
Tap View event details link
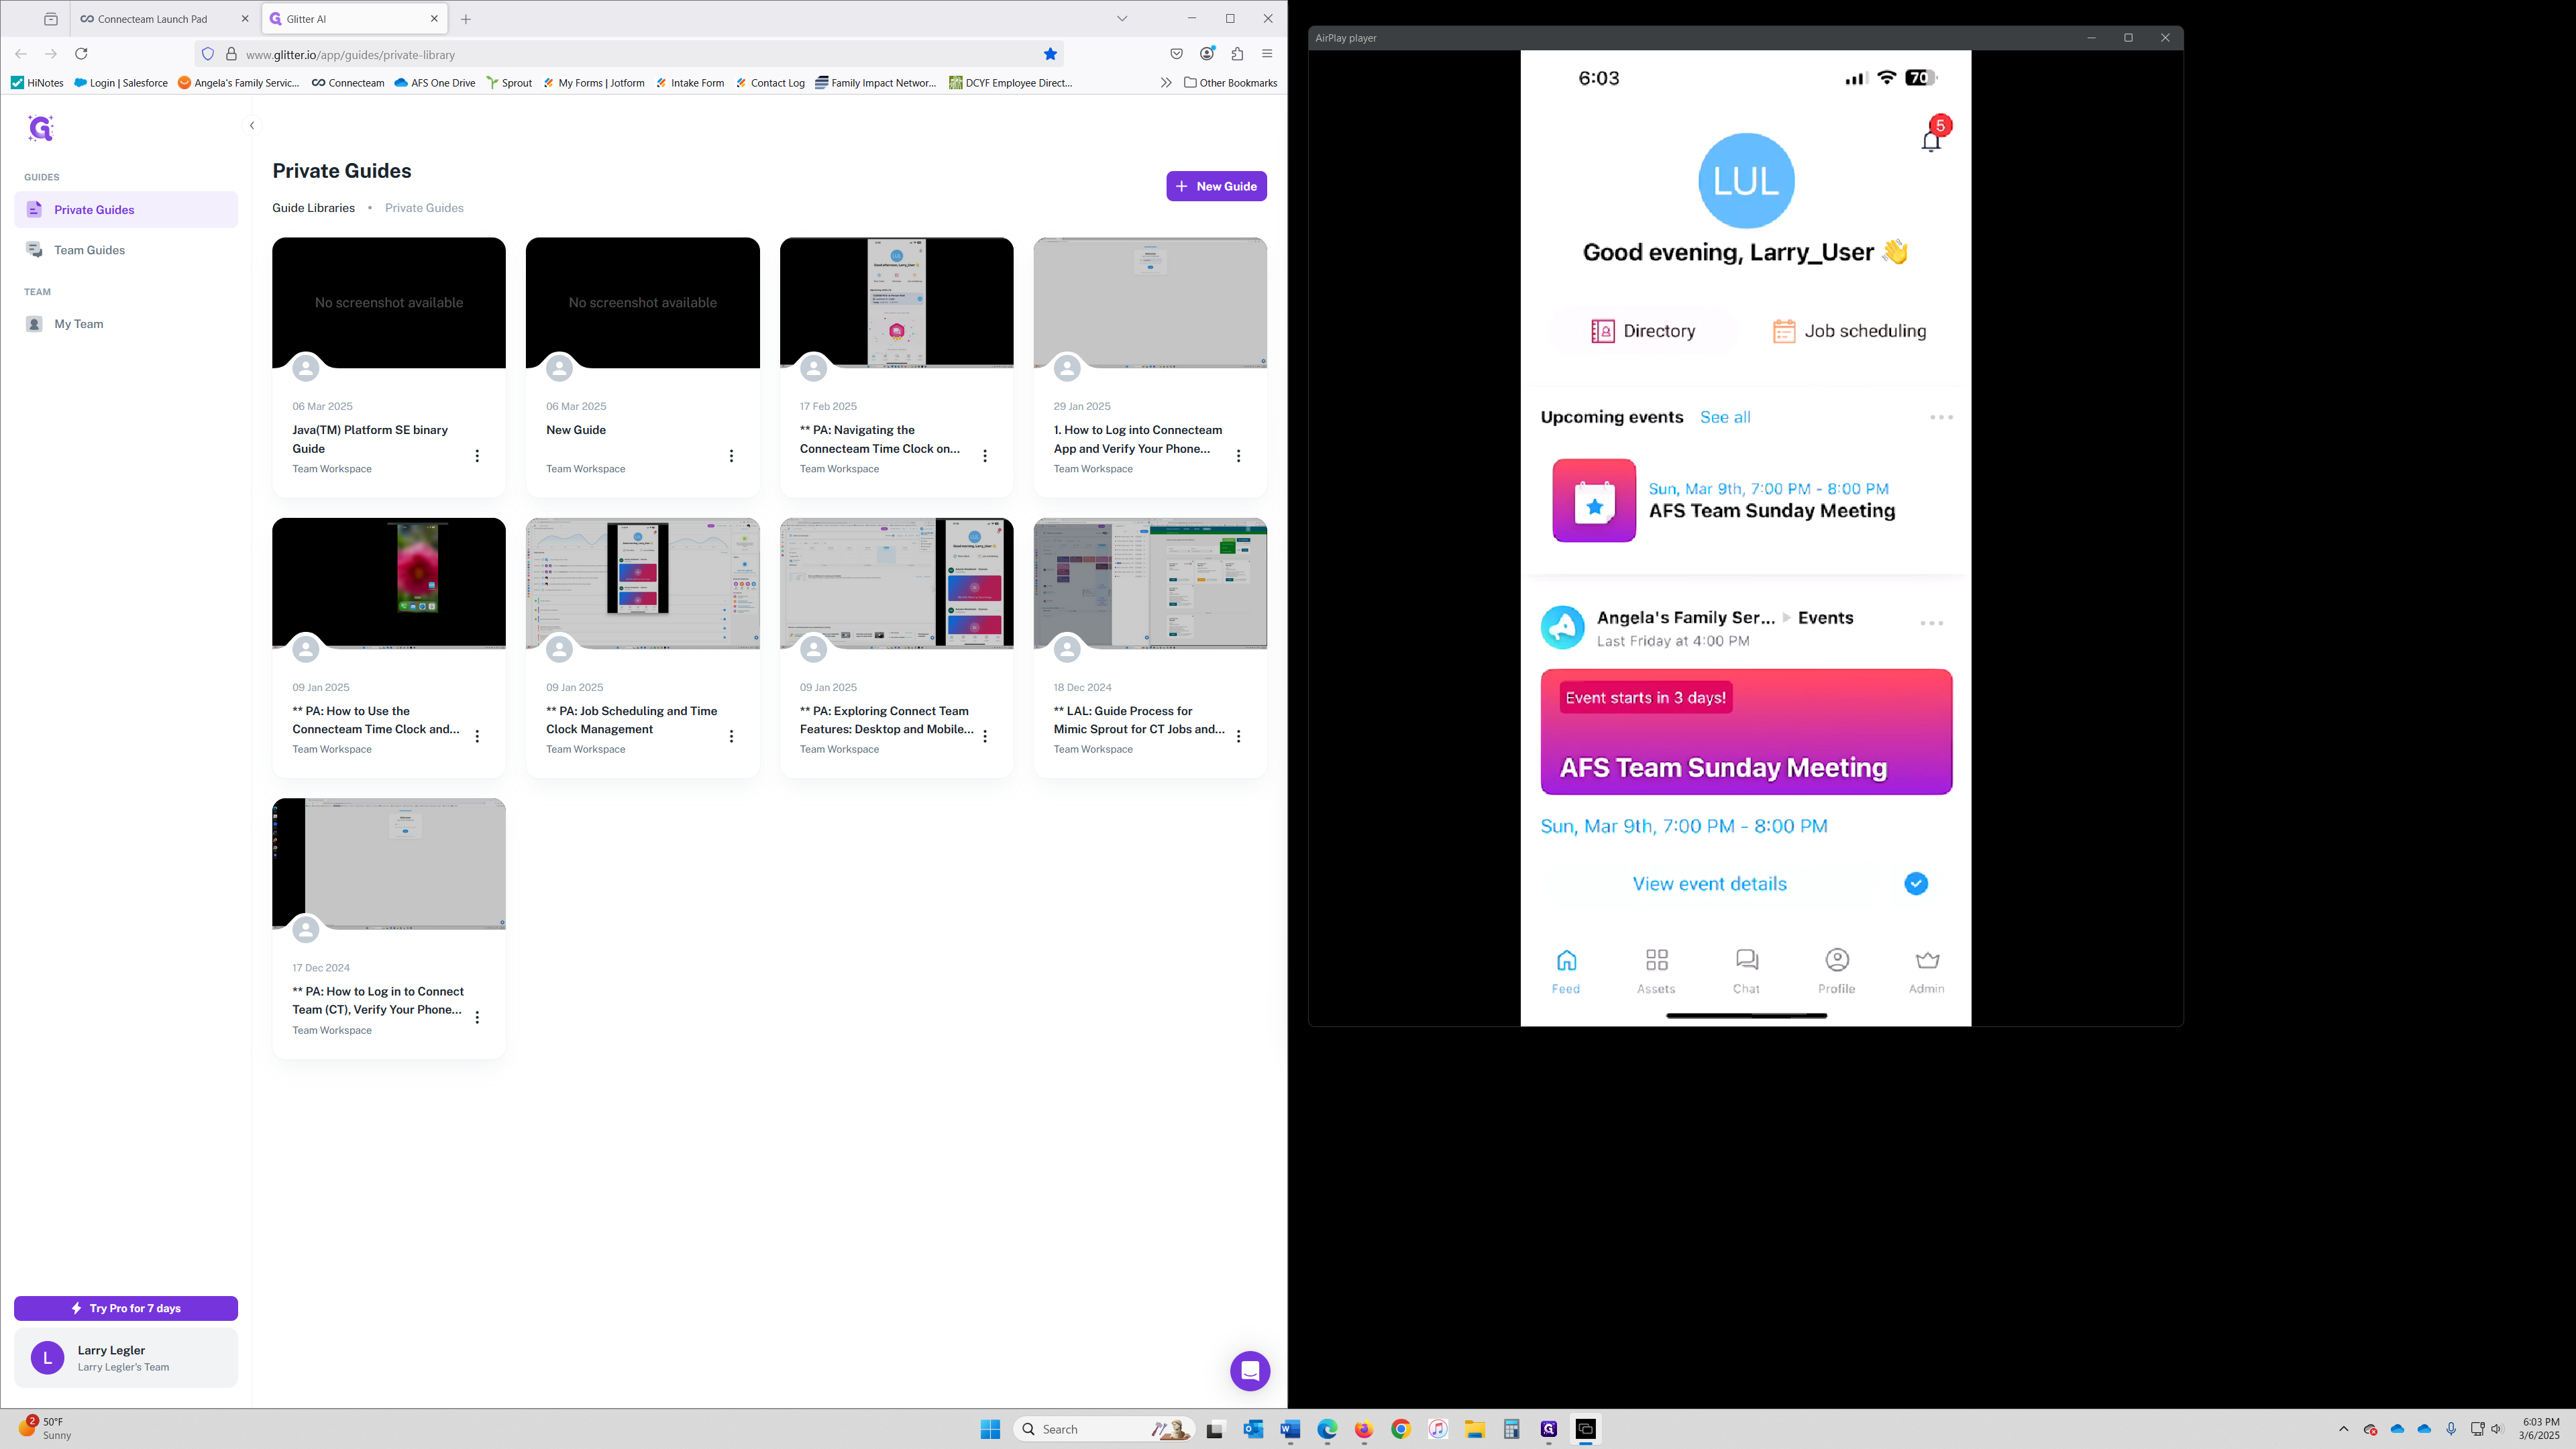point(1709,884)
